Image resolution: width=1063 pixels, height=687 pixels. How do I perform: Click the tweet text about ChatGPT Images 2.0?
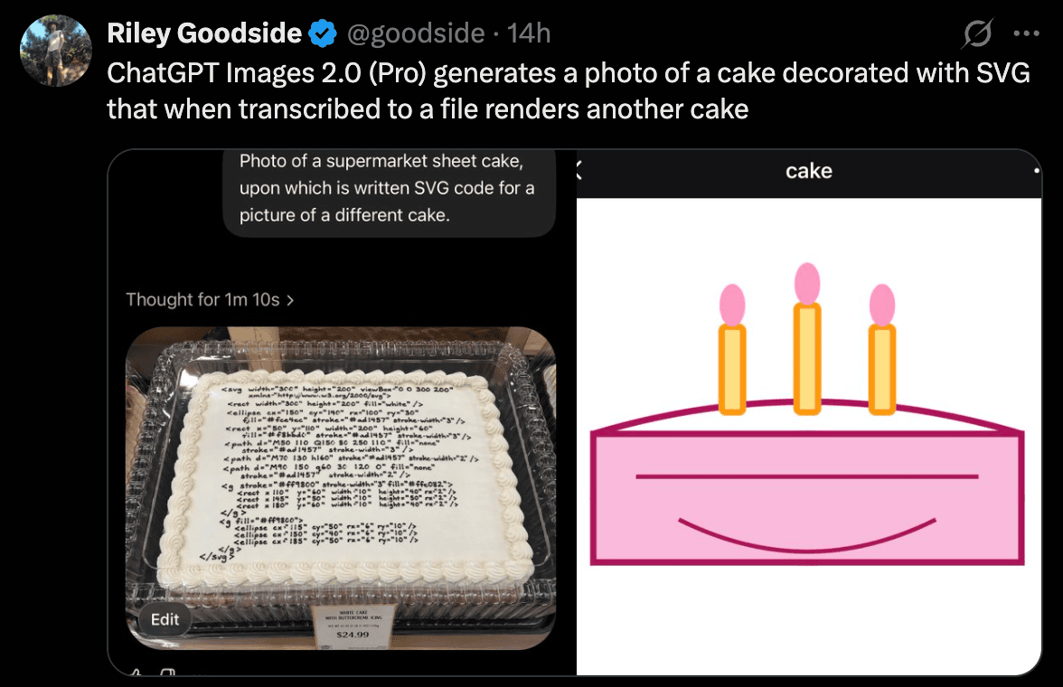tap(568, 91)
